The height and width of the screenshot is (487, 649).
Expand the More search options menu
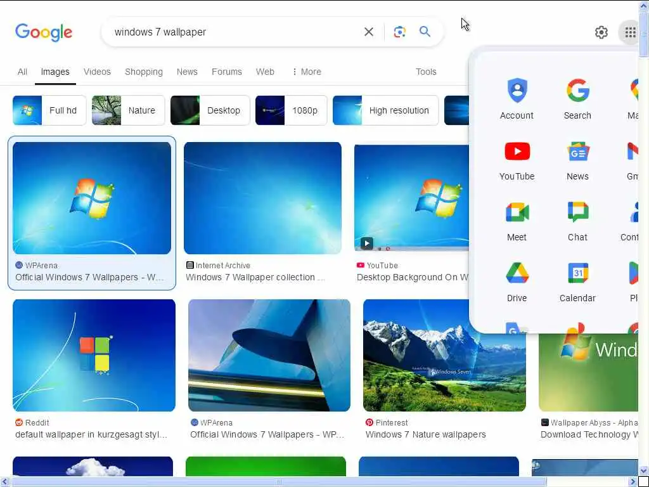(306, 72)
